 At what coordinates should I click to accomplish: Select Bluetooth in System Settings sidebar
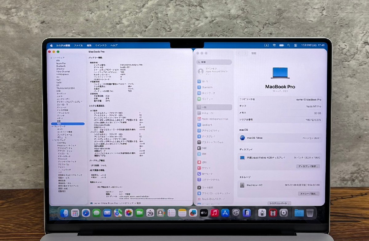[214, 87]
